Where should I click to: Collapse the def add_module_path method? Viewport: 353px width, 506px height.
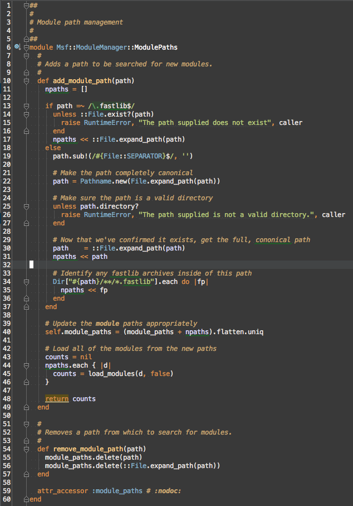tap(26, 81)
